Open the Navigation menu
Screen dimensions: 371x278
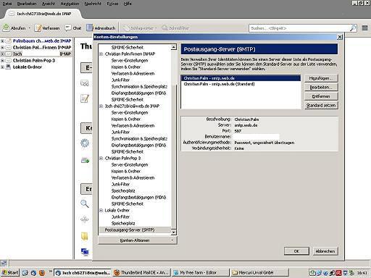(x=70, y=4)
